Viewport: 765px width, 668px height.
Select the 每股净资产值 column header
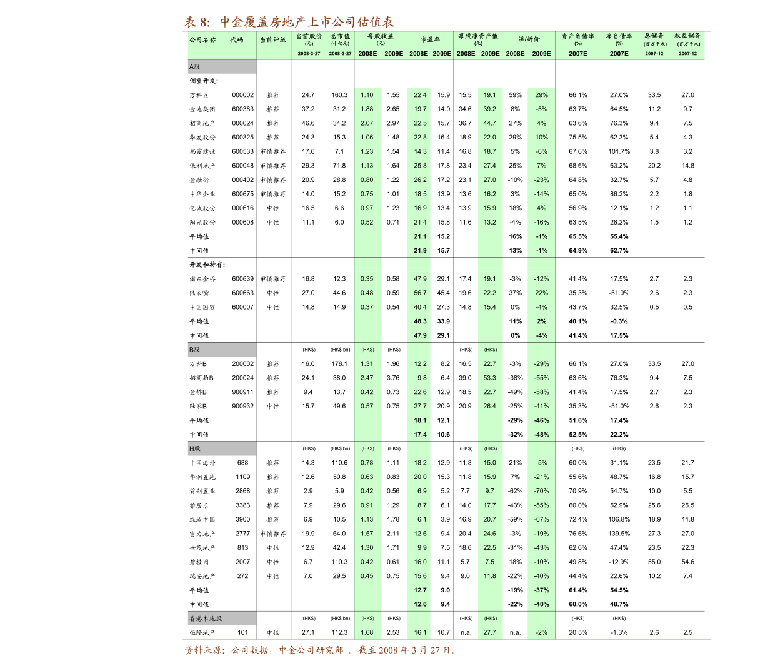(478, 36)
